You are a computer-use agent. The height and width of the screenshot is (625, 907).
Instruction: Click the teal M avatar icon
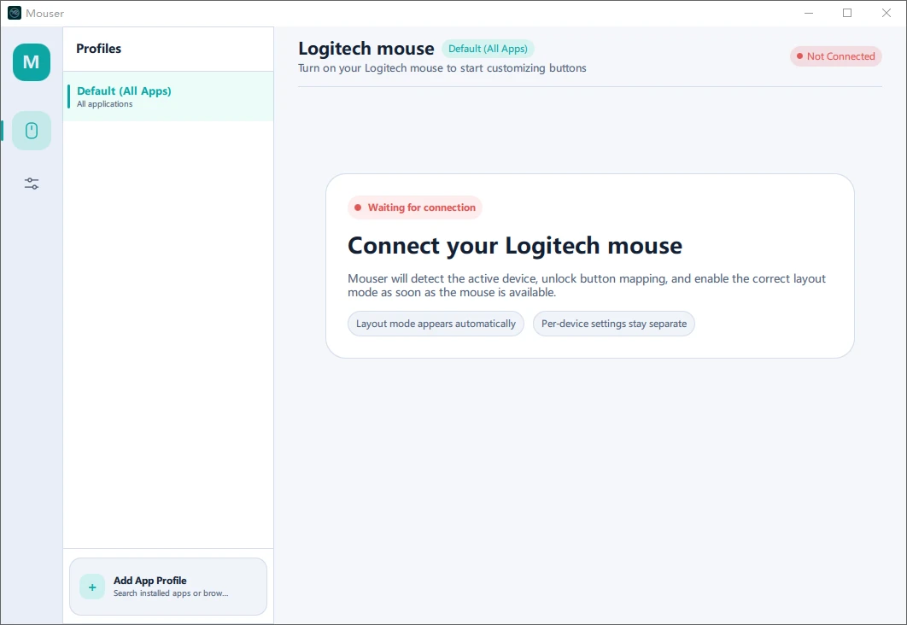coord(31,61)
